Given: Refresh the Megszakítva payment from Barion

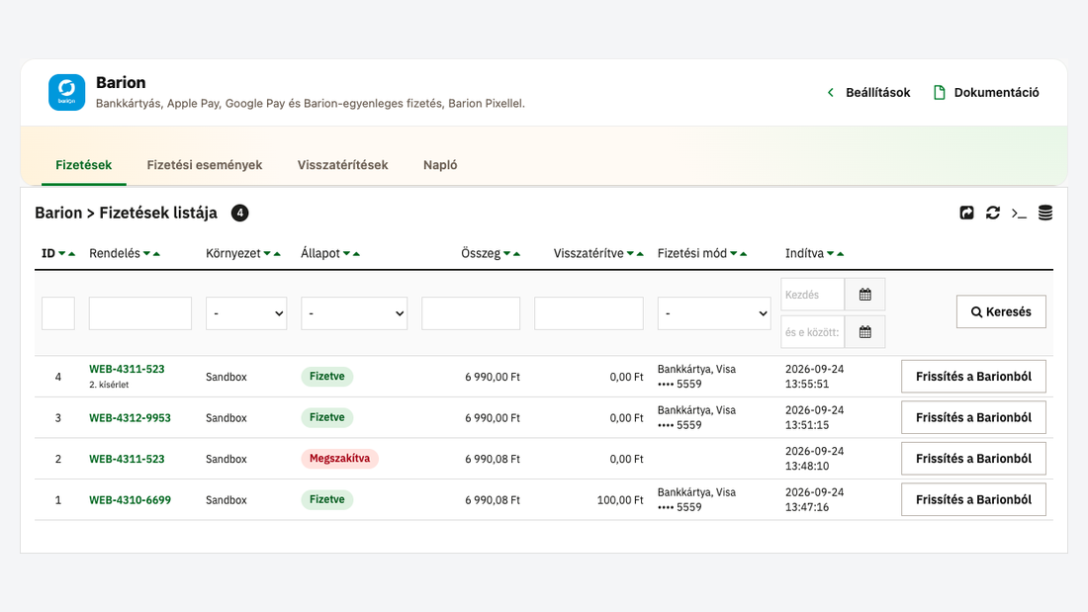Looking at the screenshot, I should click(x=973, y=459).
